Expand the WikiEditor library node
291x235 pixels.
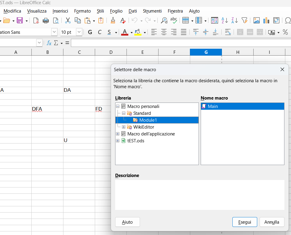click(124, 127)
